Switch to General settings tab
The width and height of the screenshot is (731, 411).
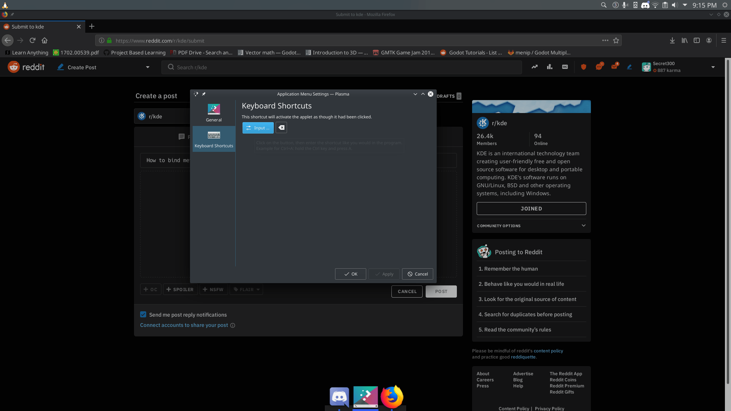214,113
